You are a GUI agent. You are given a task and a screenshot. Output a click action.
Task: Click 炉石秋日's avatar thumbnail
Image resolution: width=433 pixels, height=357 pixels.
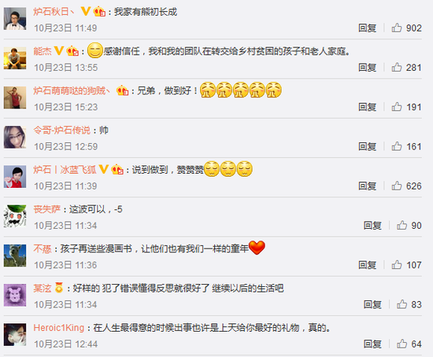pyautogui.click(x=15, y=19)
